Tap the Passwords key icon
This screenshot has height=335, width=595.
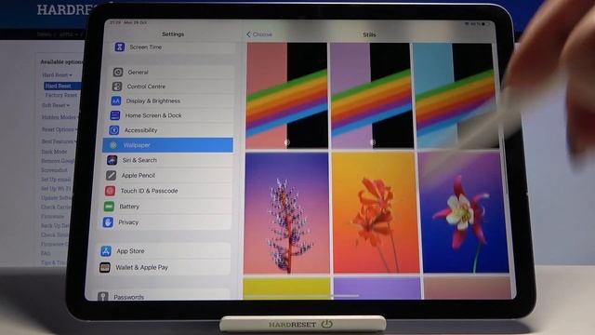click(103, 296)
